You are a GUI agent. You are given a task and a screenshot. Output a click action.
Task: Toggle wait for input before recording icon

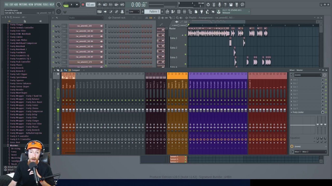[105, 5]
